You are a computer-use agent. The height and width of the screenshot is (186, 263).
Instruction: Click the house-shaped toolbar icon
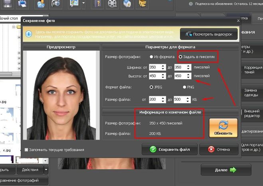click(x=127, y=4)
